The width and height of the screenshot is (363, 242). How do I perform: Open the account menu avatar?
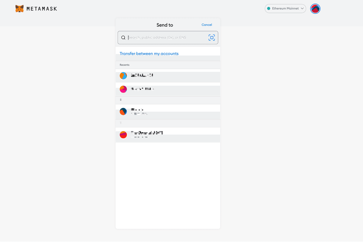[x=315, y=9]
